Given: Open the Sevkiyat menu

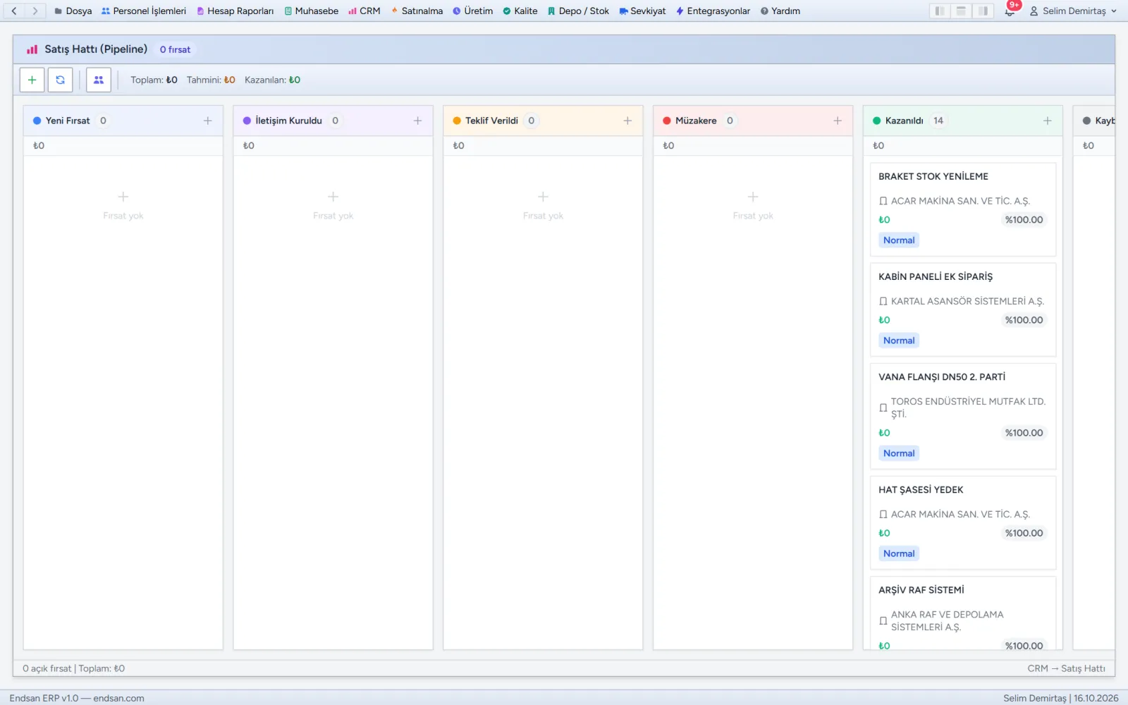Looking at the screenshot, I should click(642, 11).
